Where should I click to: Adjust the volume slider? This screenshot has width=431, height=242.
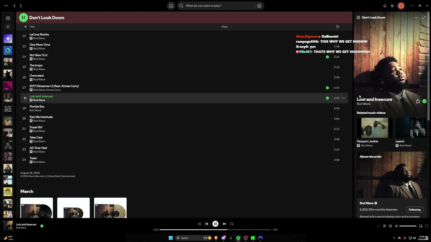(408, 226)
